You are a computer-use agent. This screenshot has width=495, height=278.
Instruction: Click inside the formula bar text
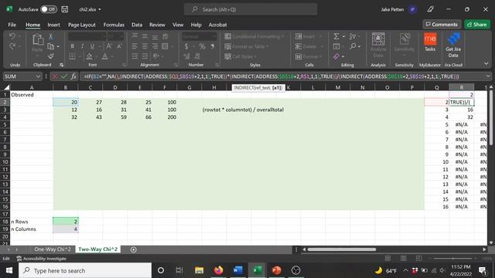(271, 76)
